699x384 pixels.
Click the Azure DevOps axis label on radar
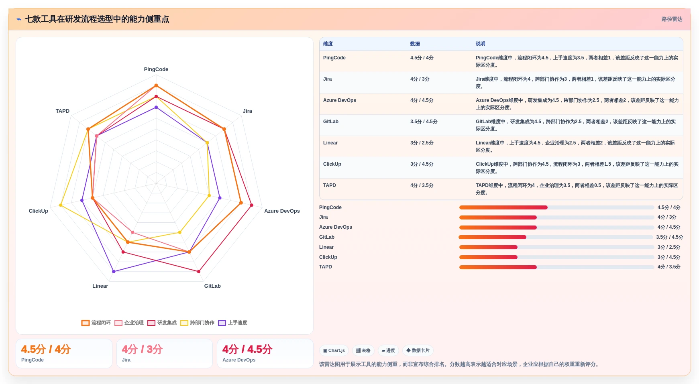[x=282, y=211]
